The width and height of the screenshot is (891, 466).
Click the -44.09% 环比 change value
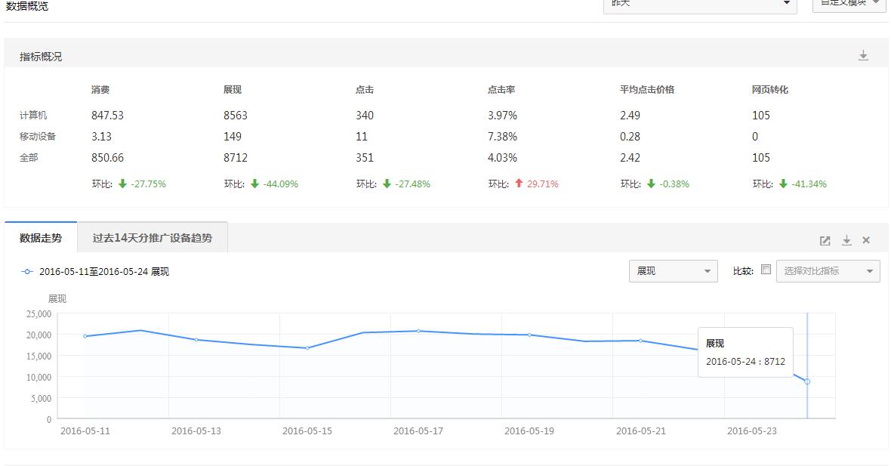click(x=281, y=184)
